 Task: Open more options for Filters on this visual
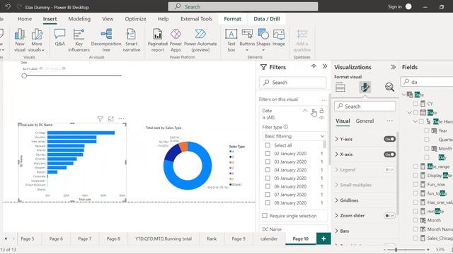point(324,99)
